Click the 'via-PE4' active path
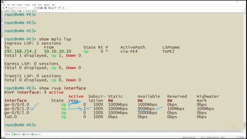247x139 pixels. 129,51
